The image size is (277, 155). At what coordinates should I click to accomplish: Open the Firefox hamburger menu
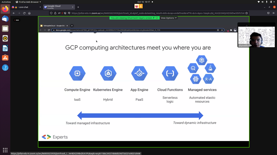point(273,13)
